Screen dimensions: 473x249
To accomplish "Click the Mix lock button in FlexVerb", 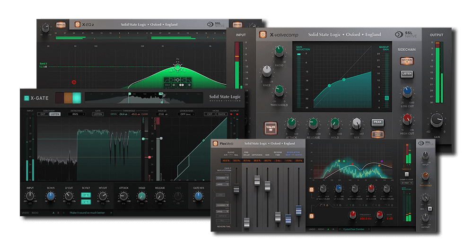I will pos(430,209).
